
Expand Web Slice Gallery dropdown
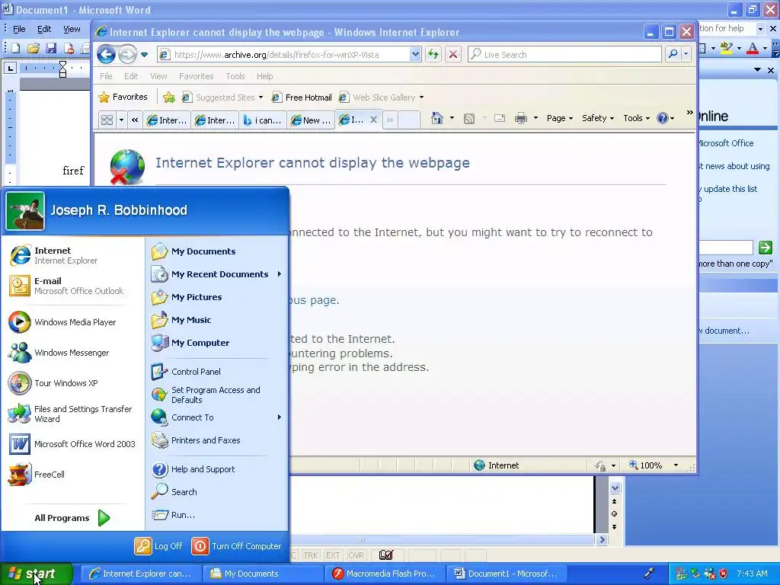[x=421, y=97]
